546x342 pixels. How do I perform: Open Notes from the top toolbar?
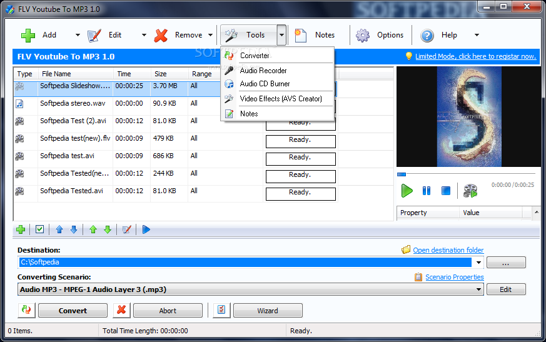tap(315, 35)
